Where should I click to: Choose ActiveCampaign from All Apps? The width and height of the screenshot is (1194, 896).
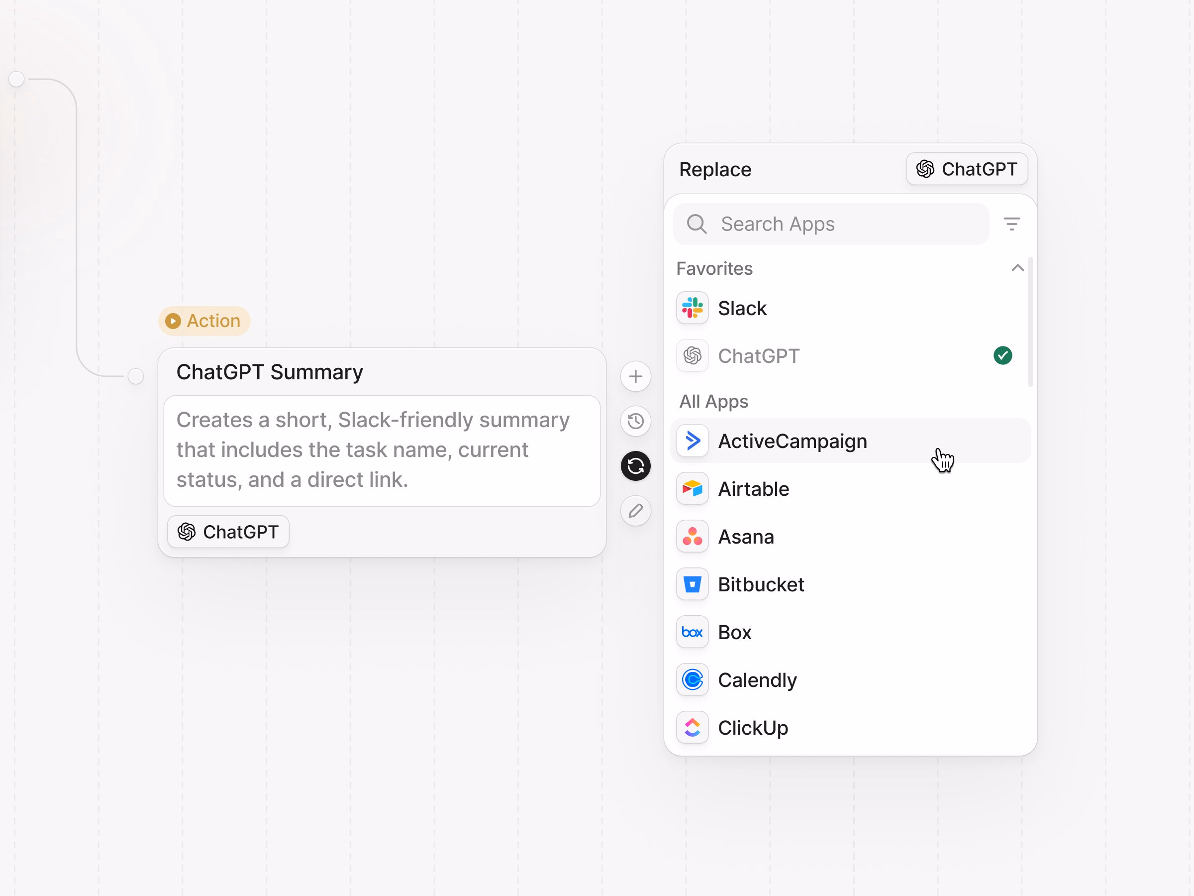[850, 441]
